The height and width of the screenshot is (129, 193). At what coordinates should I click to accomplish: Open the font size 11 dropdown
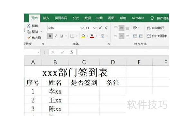point(94,28)
